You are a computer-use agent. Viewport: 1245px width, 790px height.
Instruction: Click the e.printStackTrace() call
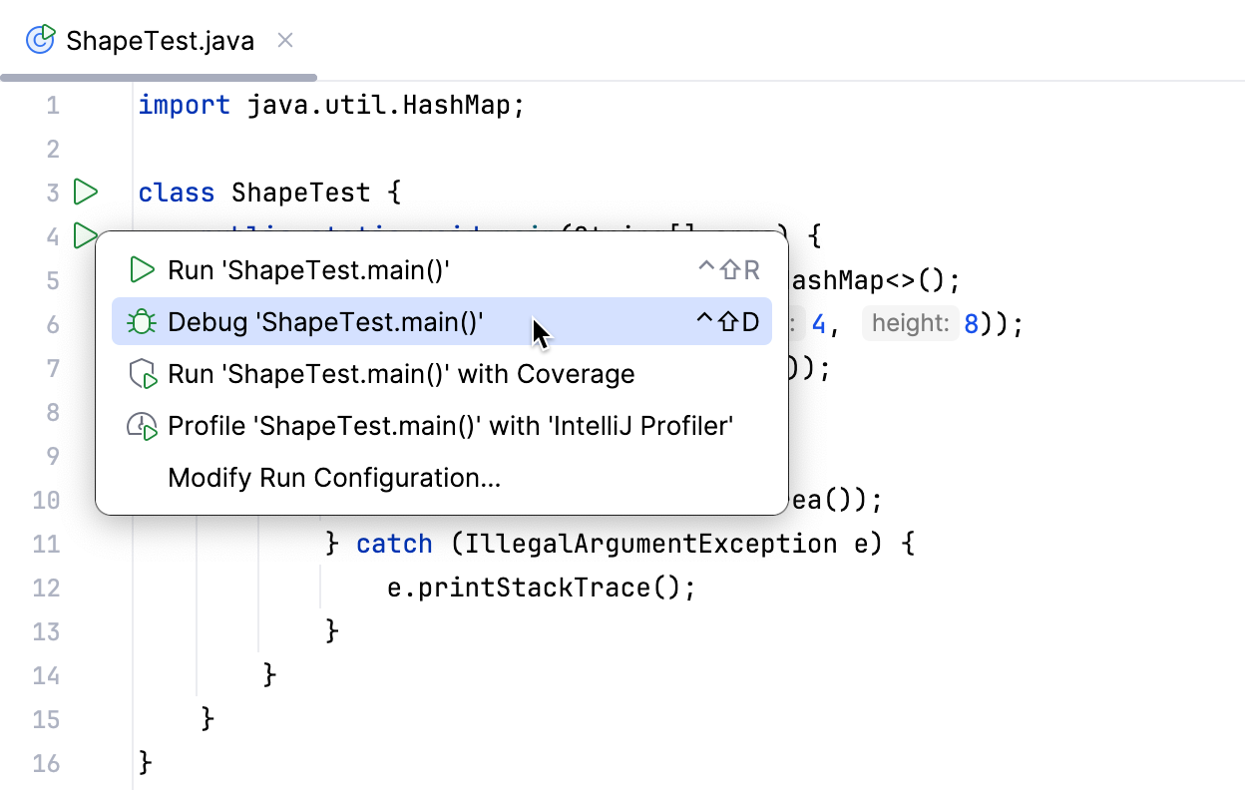click(x=541, y=588)
